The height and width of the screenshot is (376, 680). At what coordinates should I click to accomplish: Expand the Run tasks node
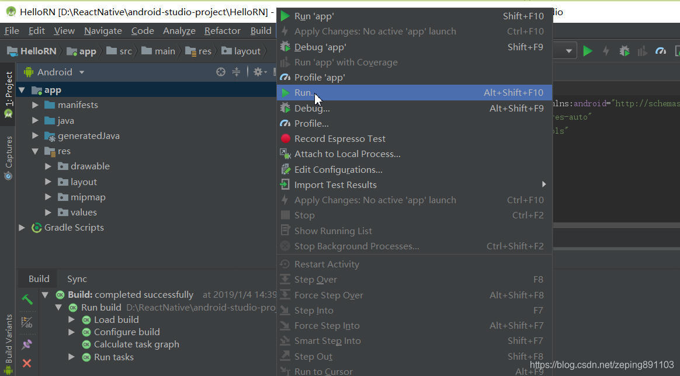[x=71, y=357]
